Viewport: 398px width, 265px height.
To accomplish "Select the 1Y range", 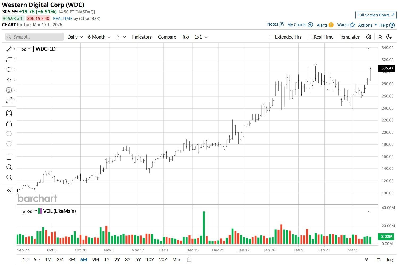I will click(107, 260).
